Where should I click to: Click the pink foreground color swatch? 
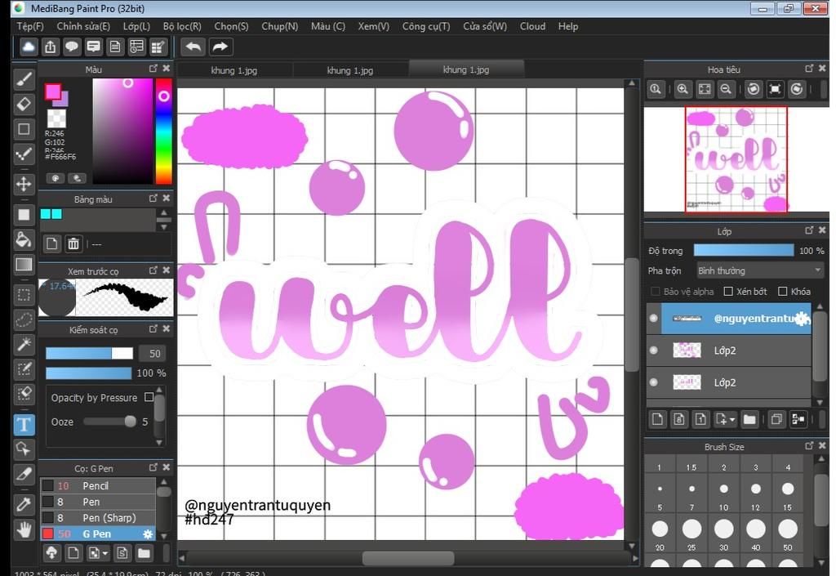click(x=52, y=92)
